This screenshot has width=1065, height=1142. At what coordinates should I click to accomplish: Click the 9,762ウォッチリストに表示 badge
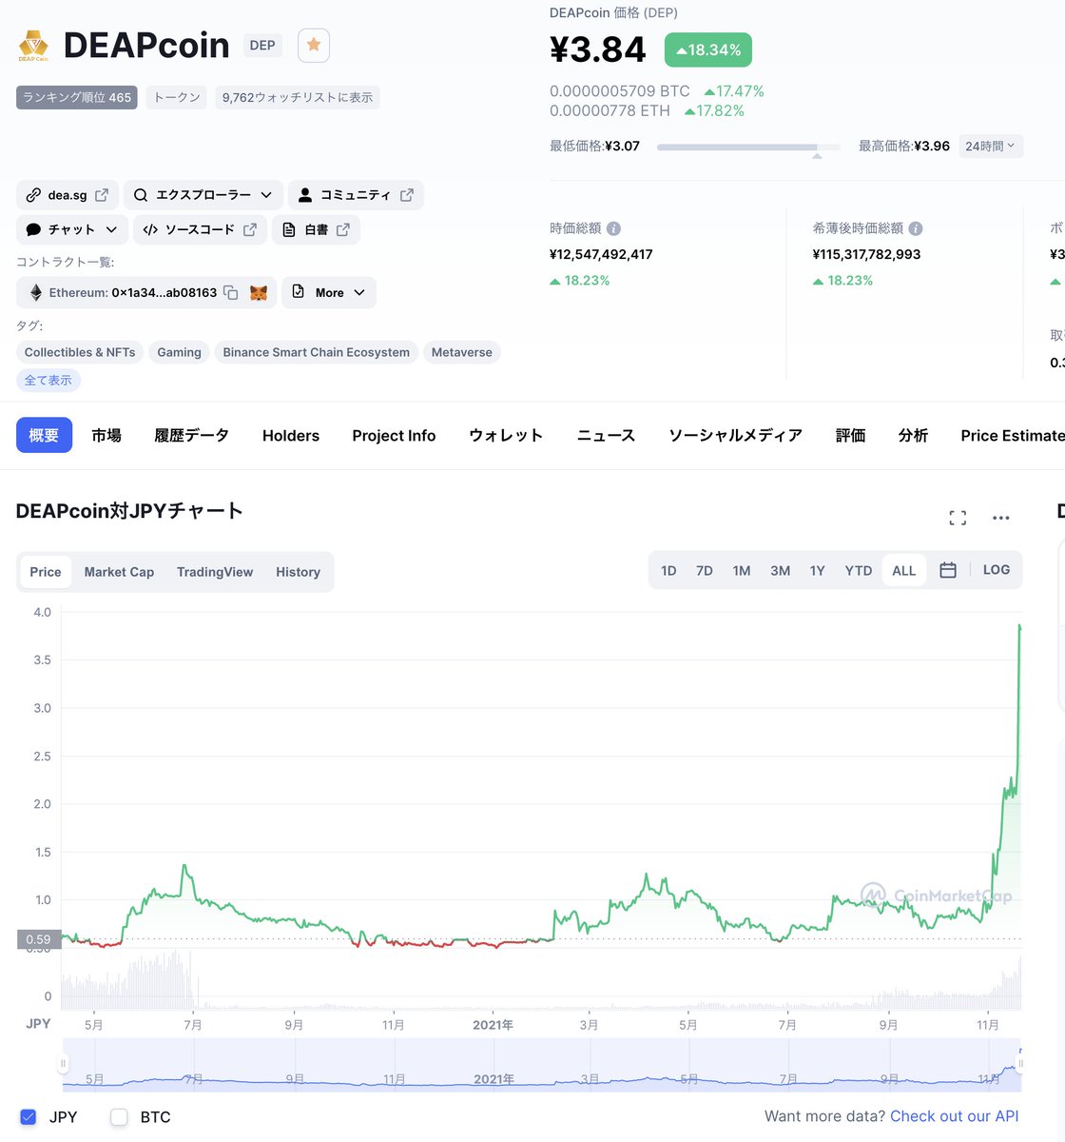tap(298, 97)
